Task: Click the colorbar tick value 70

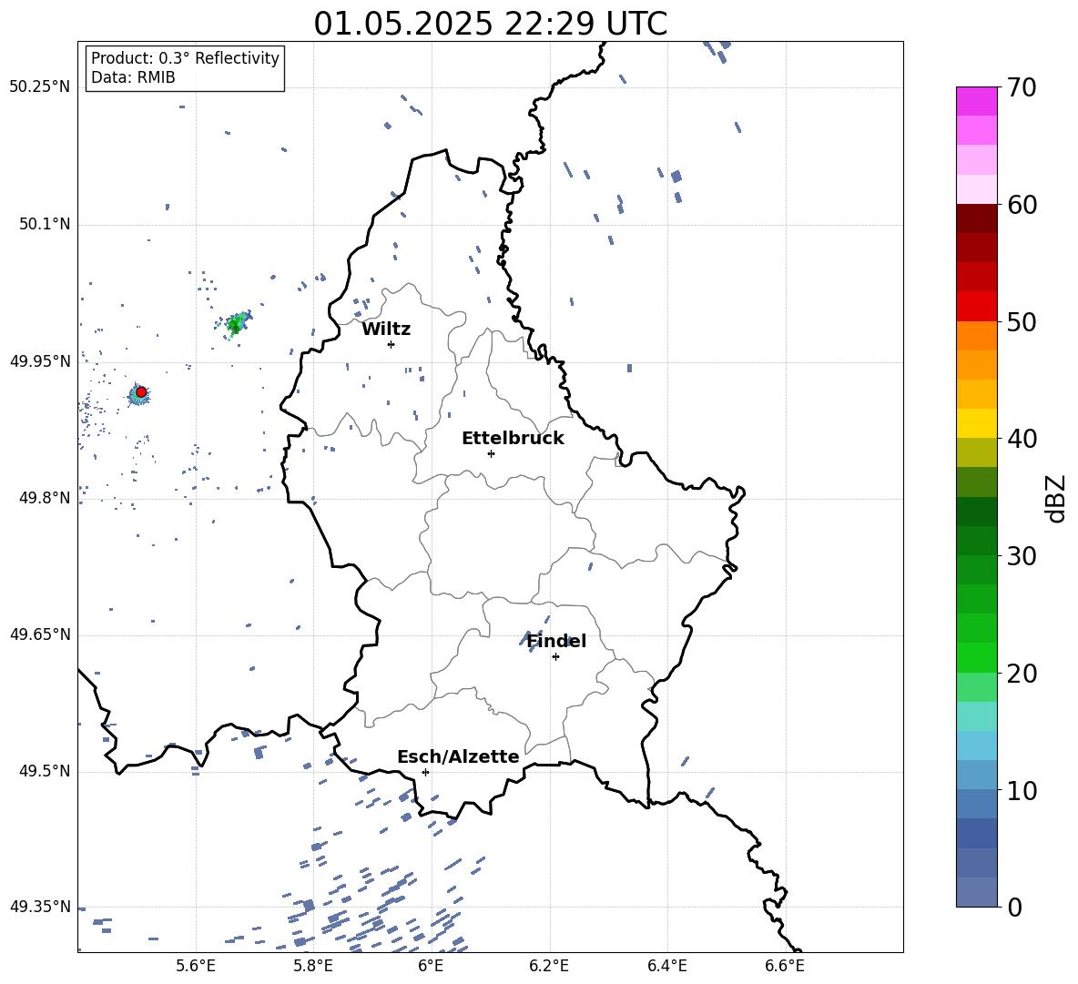Action: tap(1022, 88)
